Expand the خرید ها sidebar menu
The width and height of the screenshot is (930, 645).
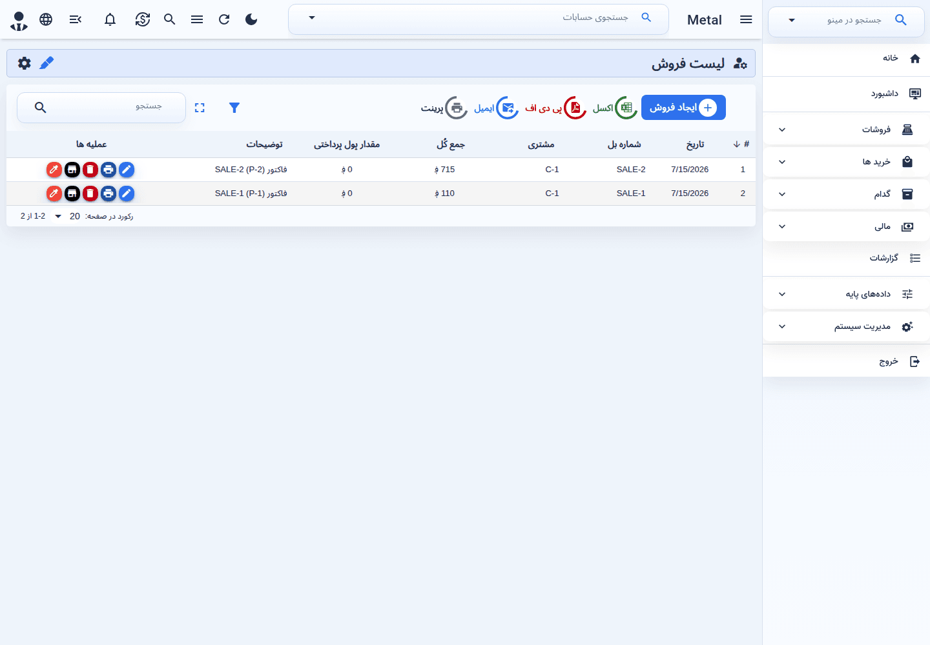846,162
